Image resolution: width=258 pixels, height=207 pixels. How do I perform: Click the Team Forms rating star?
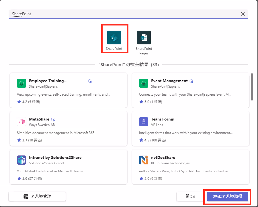coord(141,140)
